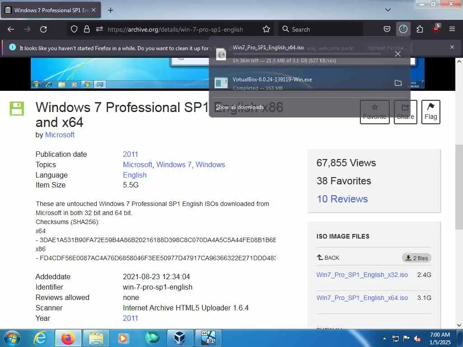Screen dimensions: 463x347
Task: Open the tracking protection shield icon
Action: pos(74,29)
